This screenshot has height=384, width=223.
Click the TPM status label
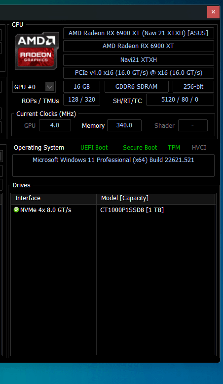click(174, 148)
